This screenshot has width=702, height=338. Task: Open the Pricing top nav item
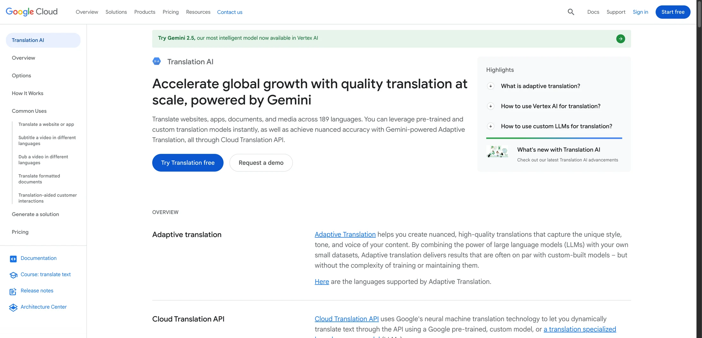[170, 12]
